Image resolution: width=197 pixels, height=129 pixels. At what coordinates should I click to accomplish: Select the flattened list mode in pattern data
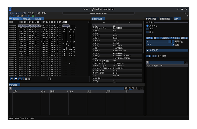tap(136, 88)
